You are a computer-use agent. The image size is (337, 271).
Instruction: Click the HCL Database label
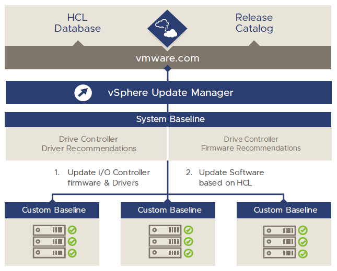pyautogui.click(x=77, y=23)
